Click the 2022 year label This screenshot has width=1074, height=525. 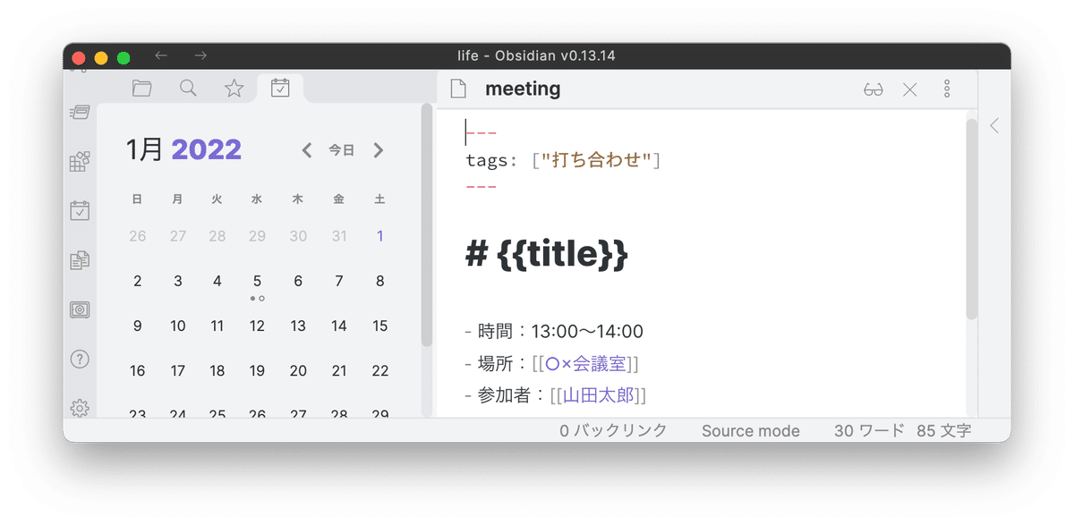tap(207, 149)
